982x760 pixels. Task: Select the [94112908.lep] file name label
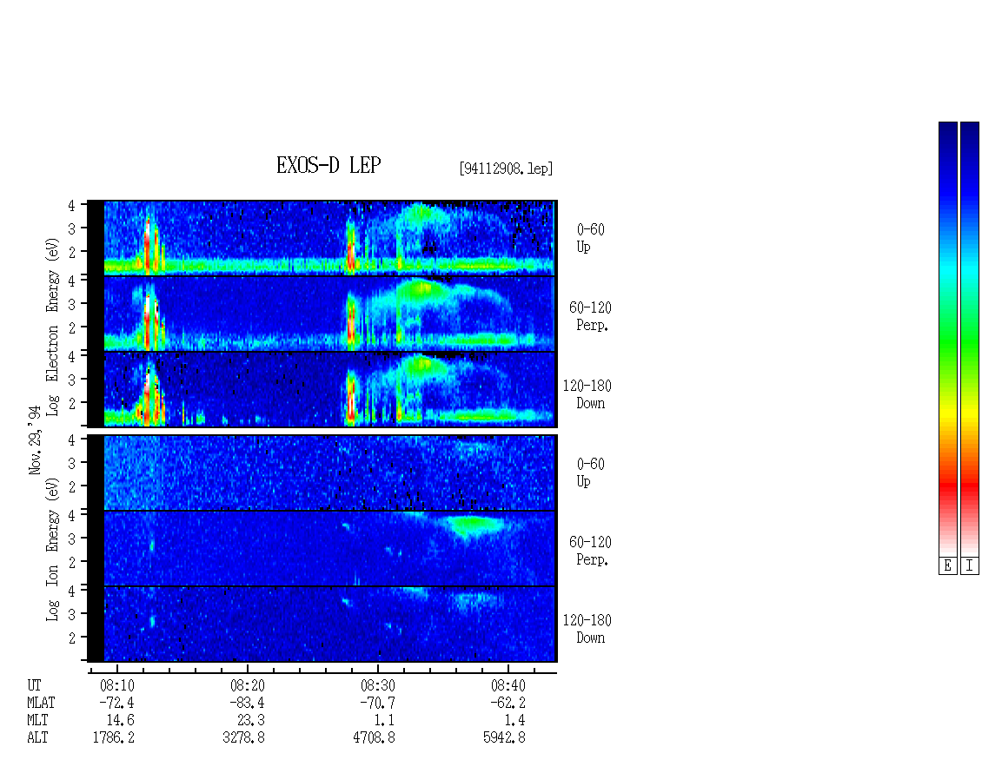506,168
